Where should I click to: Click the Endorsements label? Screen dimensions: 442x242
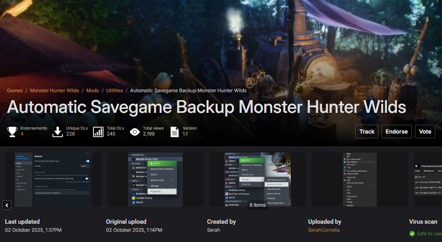(34, 128)
